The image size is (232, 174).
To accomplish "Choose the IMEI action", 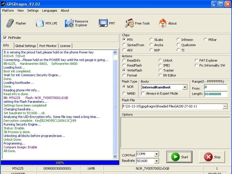I will coord(160,65).
